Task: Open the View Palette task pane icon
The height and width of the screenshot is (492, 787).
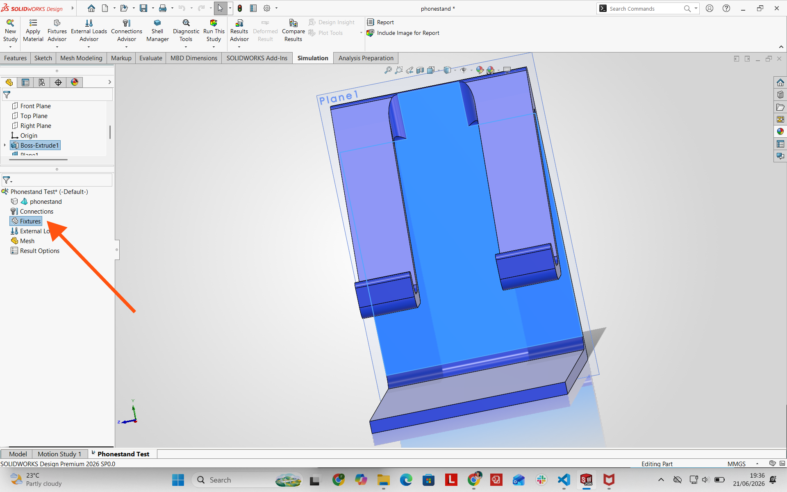Action: (780, 119)
